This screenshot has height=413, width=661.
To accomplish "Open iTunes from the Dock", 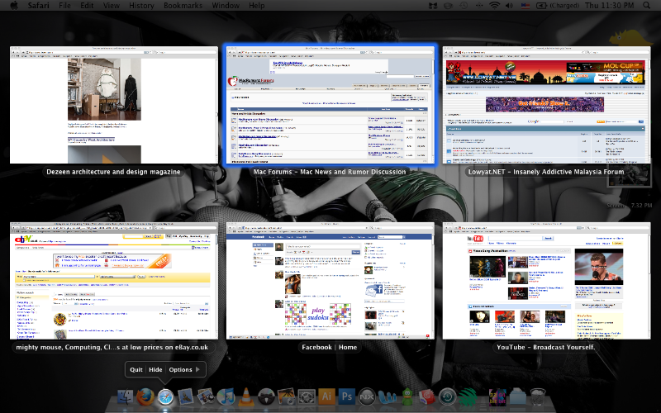I will click(226, 397).
